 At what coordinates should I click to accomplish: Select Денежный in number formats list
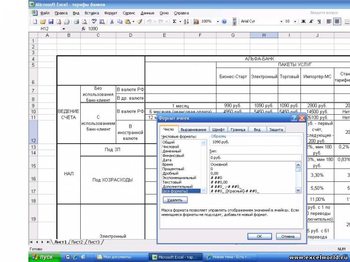[x=172, y=151]
